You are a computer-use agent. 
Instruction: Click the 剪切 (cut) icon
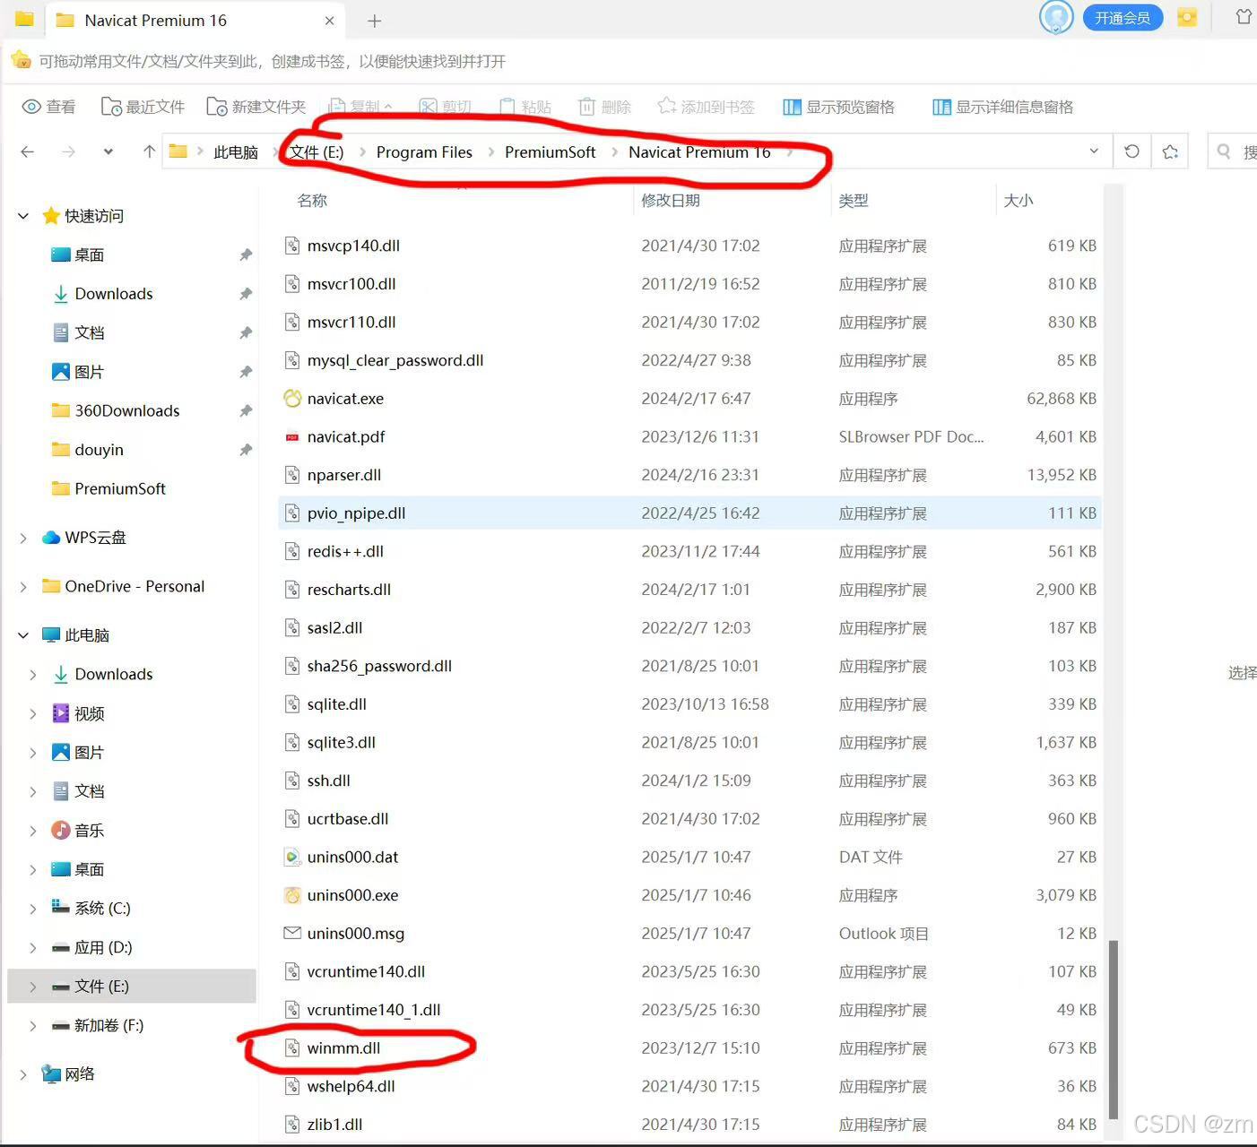pyautogui.click(x=428, y=106)
